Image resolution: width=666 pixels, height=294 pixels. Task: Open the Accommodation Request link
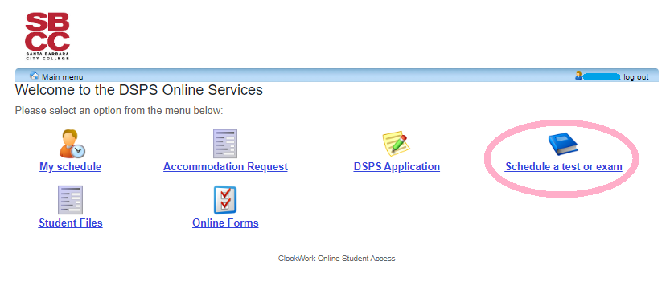[225, 167]
